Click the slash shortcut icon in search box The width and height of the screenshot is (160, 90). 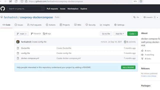coord(42,9)
